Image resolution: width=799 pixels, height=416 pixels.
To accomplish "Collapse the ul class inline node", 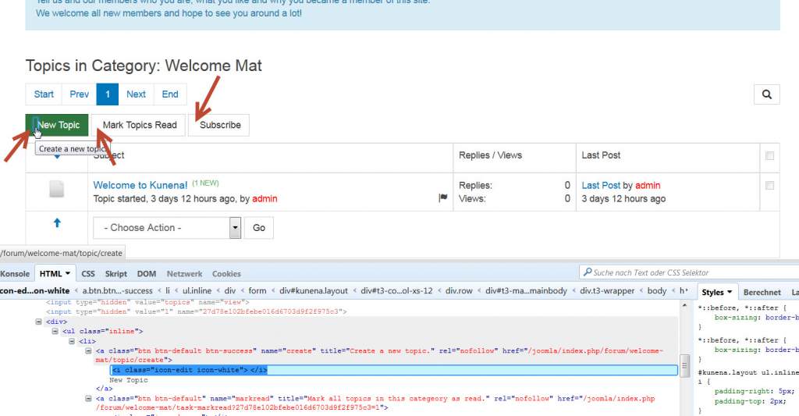I will tap(55, 332).
